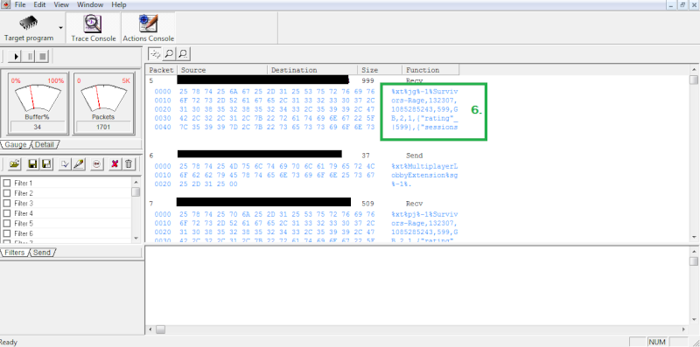Image resolution: width=700 pixels, height=347 pixels.
Task: Enable Filter 2 checkbox
Action: click(7, 193)
